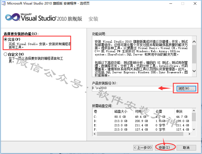Cancel setup with 取消 button
This screenshot has height=154, width=202.
click(186, 148)
